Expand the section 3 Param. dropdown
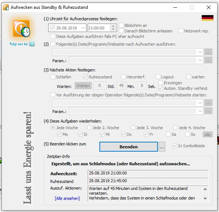 (200, 111)
